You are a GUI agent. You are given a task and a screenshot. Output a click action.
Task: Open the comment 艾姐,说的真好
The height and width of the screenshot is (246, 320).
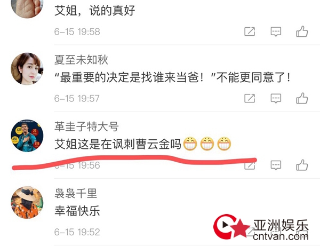(x=95, y=10)
